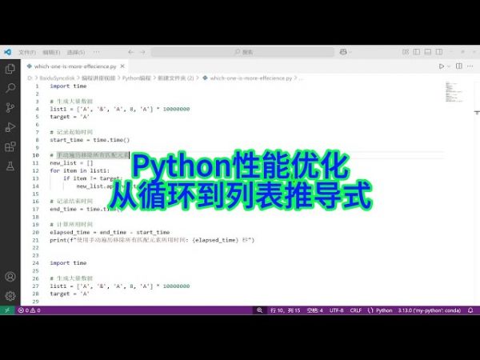The height and width of the screenshot is (360, 480).
Task: Toggle the primary side bar
Action: coord(417,52)
